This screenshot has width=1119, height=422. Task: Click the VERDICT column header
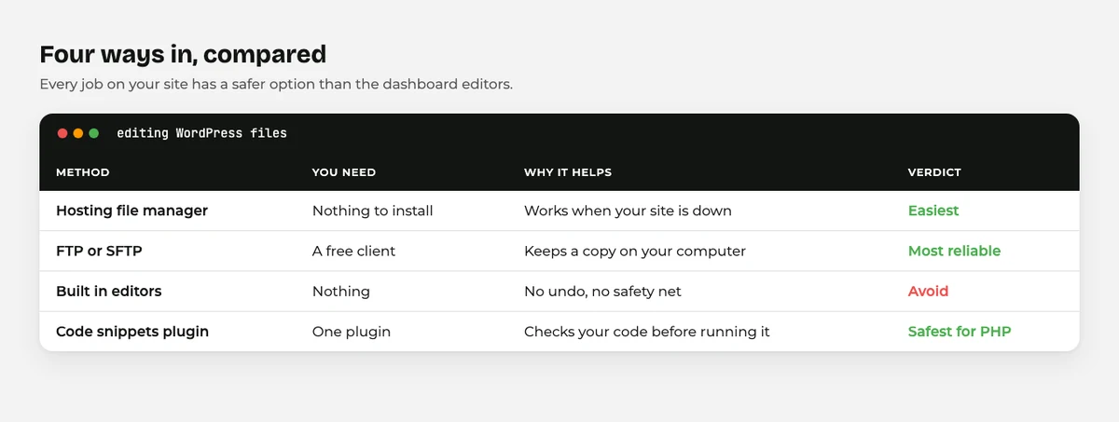[934, 172]
